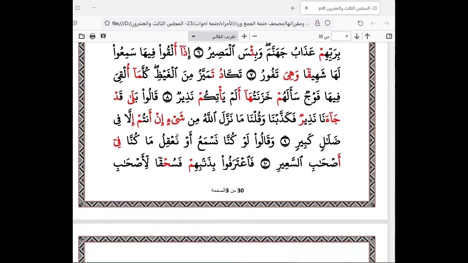Click the page number input field
The width and height of the screenshot is (468, 263).
click(x=341, y=36)
